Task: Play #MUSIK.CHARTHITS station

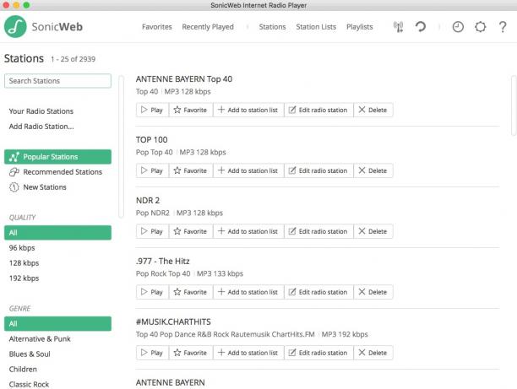Action: (x=152, y=353)
